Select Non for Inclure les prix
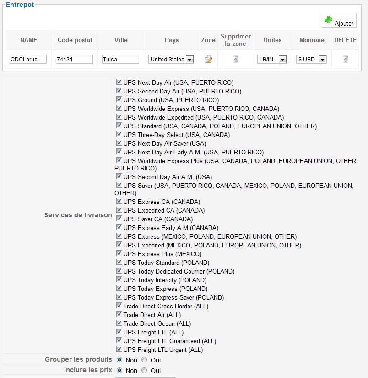Screen dimensions: 368x378 coord(119,370)
